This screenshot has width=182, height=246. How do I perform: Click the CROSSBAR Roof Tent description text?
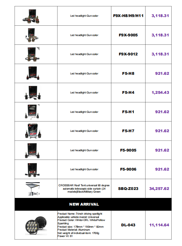[x=84, y=189]
